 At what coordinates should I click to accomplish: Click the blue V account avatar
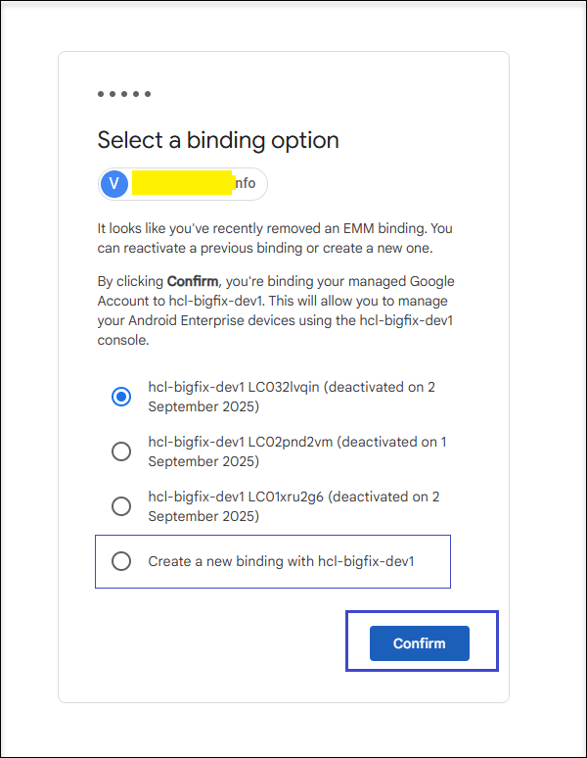[x=115, y=183]
